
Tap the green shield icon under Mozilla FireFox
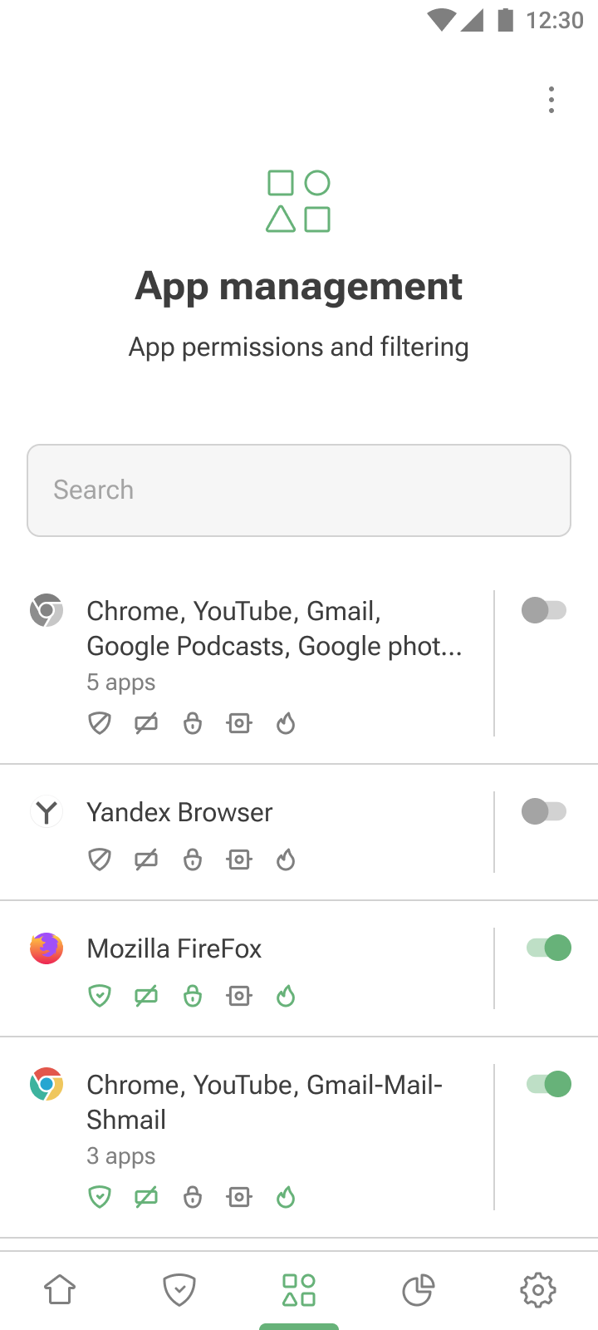(x=100, y=996)
